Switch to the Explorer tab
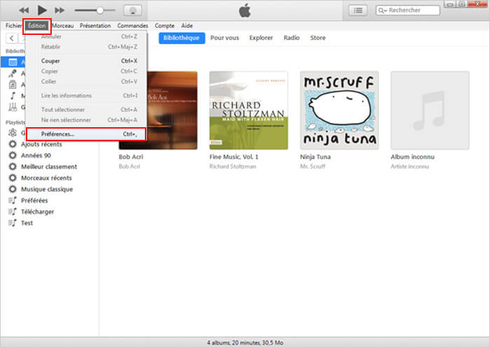 pos(261,38)
